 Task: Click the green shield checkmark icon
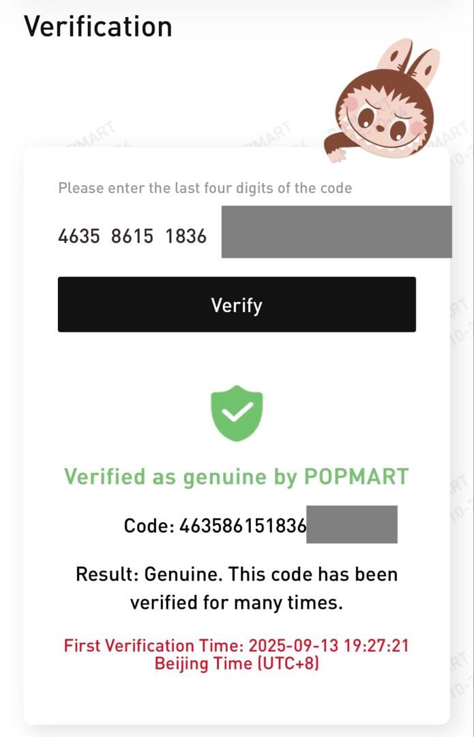pos(237,413)
